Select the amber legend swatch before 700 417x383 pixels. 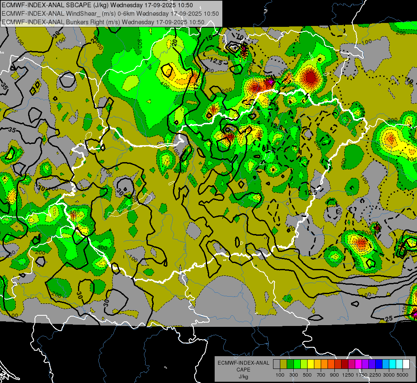click(317, 364)
